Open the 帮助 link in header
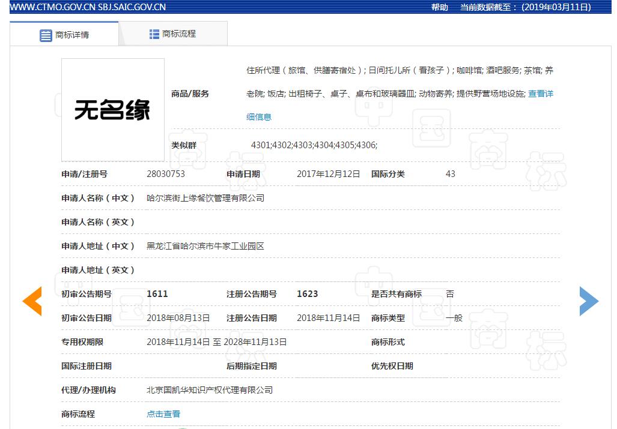617x429 pixels. pyautogui.click(x=439, y=7)
